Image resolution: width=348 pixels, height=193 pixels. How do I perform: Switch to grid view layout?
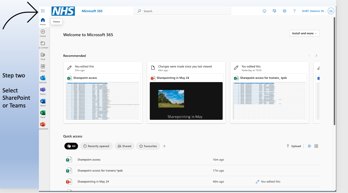pyautogui.click(x=316, y=146)
